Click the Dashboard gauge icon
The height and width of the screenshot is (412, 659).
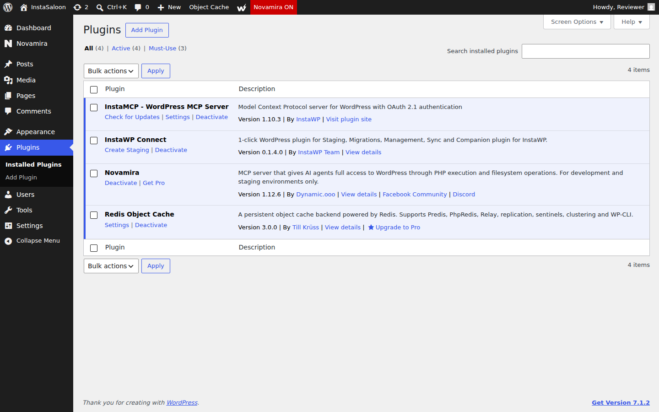(x=8, y=28)
